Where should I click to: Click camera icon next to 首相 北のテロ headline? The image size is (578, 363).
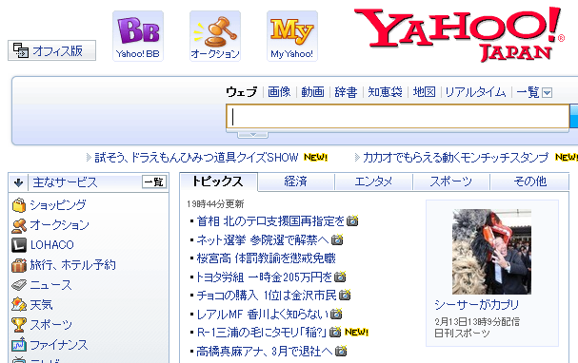click(x=352, y=220)
